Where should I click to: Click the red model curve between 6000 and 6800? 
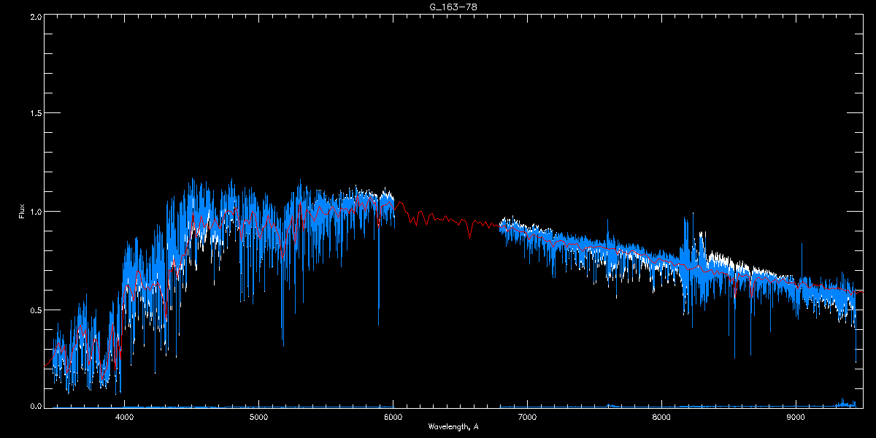447,217
